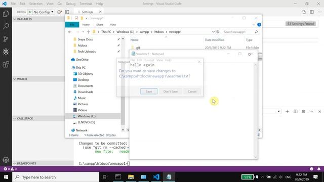Open notifications bell in the VS Code status bar
The width and height of the screenshot is (324, 182).
319,169
